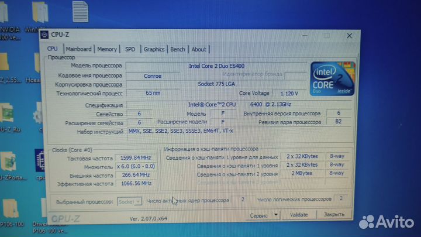Click the core revision value B2
Screen dimensions: 421x237
pos(339,122)
